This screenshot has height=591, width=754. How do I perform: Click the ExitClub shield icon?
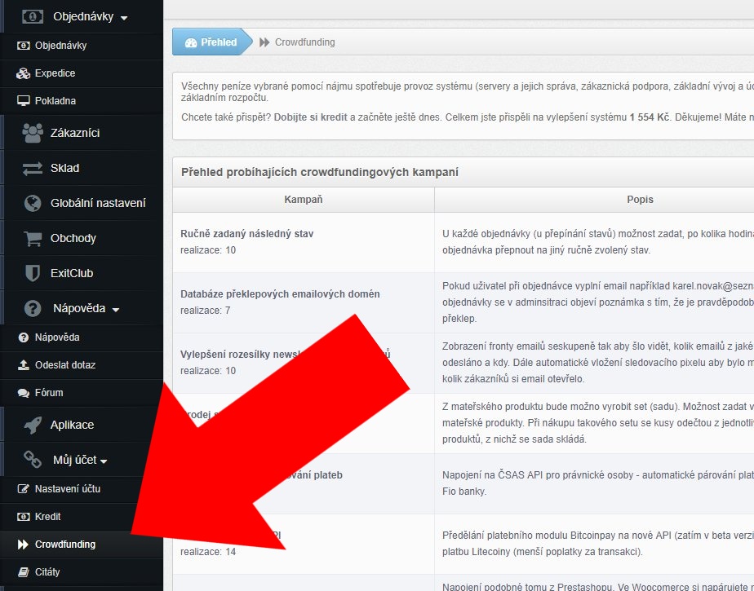coord(33,273)
